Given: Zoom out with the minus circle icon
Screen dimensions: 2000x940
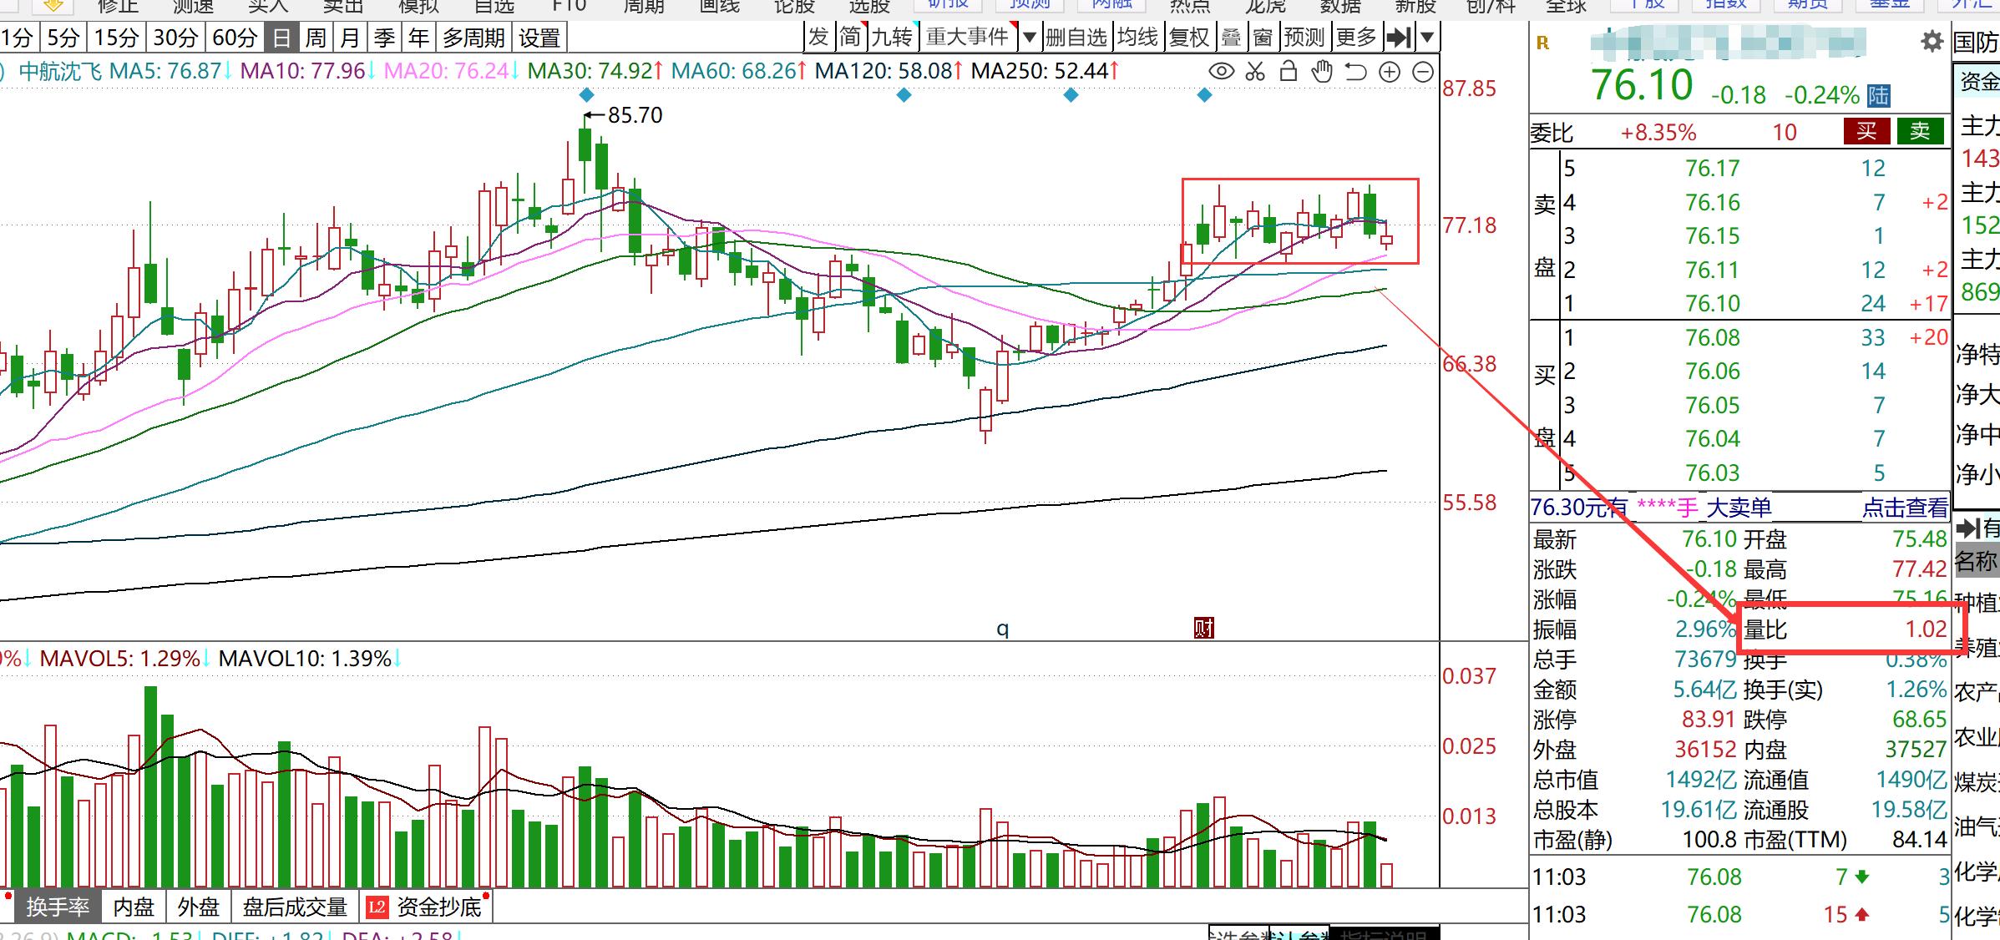Looking at the screenshot, I should pos(1423,72).
